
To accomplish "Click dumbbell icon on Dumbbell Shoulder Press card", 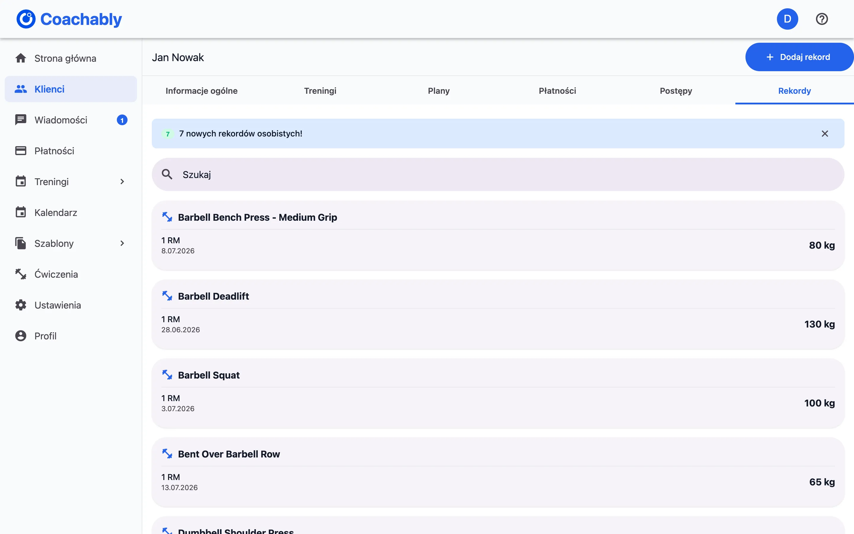I will (167, 531).
